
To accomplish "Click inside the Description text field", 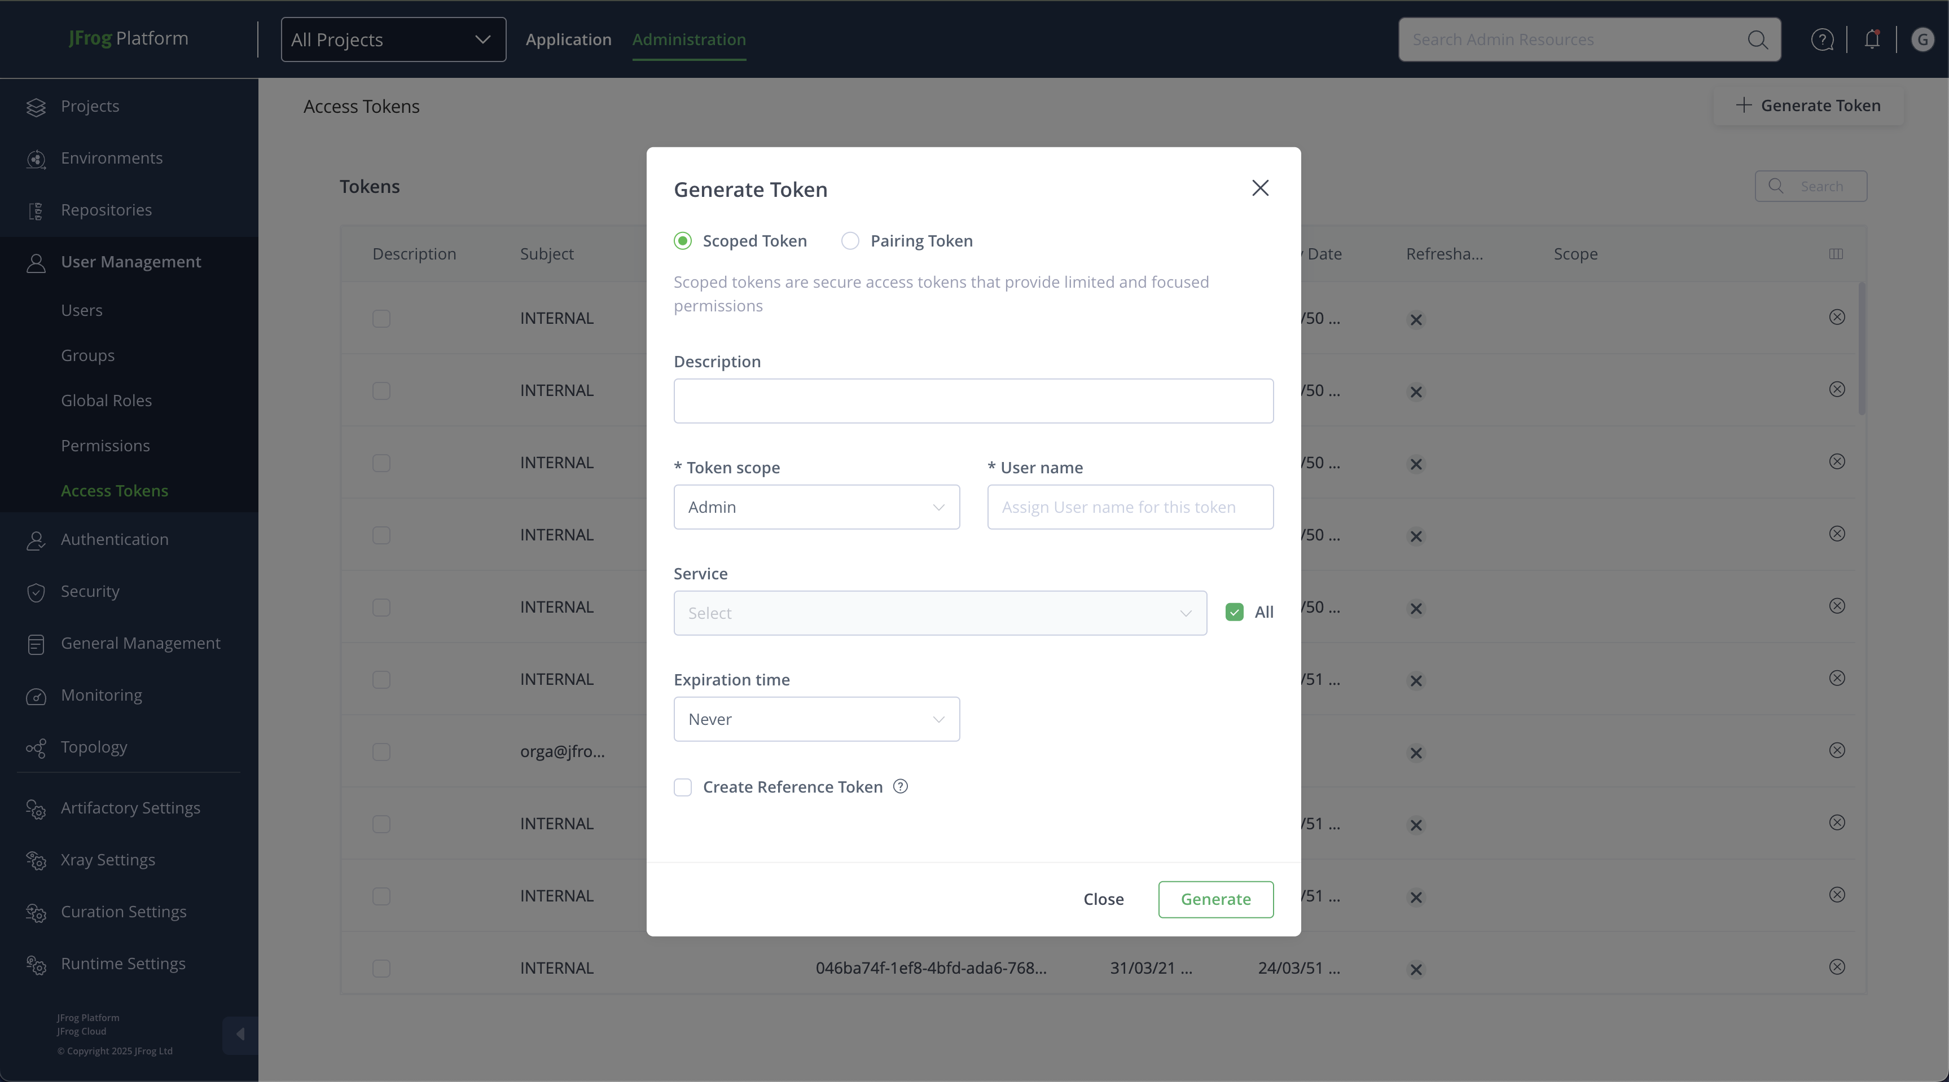I will pyautogui.click(x=973, y=401).
